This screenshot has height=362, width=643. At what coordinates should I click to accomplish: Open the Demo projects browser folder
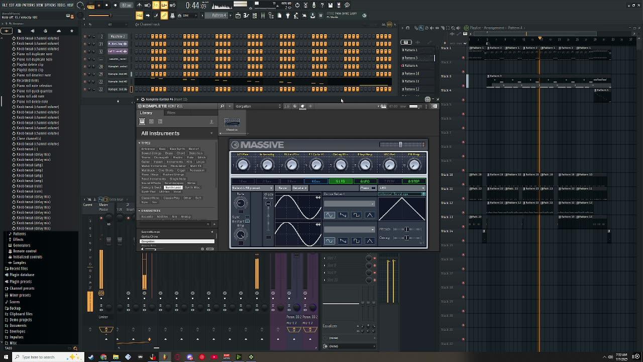21,320
